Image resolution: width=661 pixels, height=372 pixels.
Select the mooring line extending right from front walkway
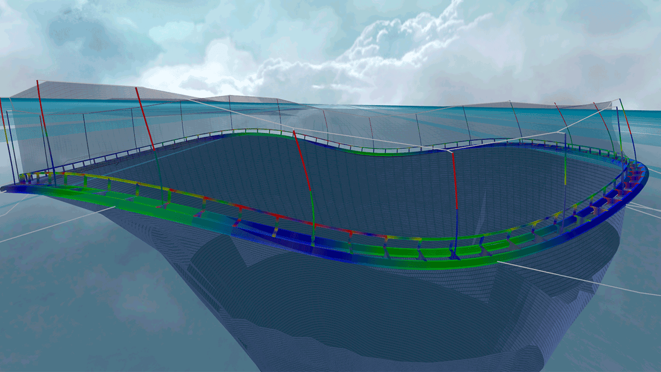point(578,279)
